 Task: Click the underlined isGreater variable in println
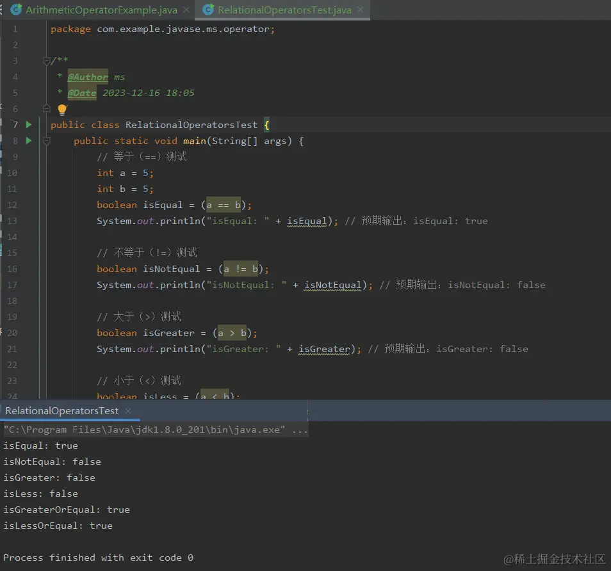click(324, 349)
